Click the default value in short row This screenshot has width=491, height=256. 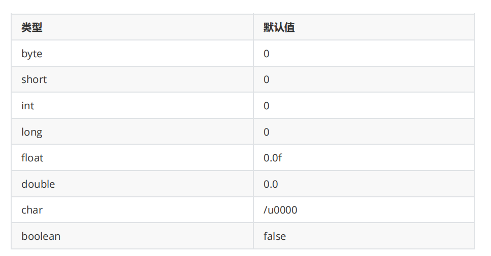point(267,79)
